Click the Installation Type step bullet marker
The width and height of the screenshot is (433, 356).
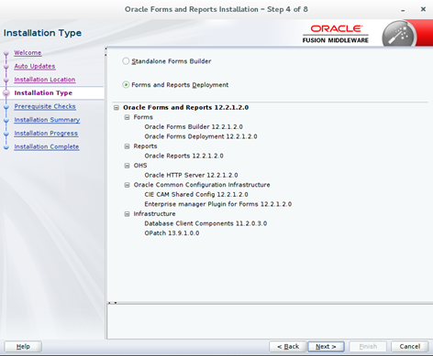click(x=6, y=93)
